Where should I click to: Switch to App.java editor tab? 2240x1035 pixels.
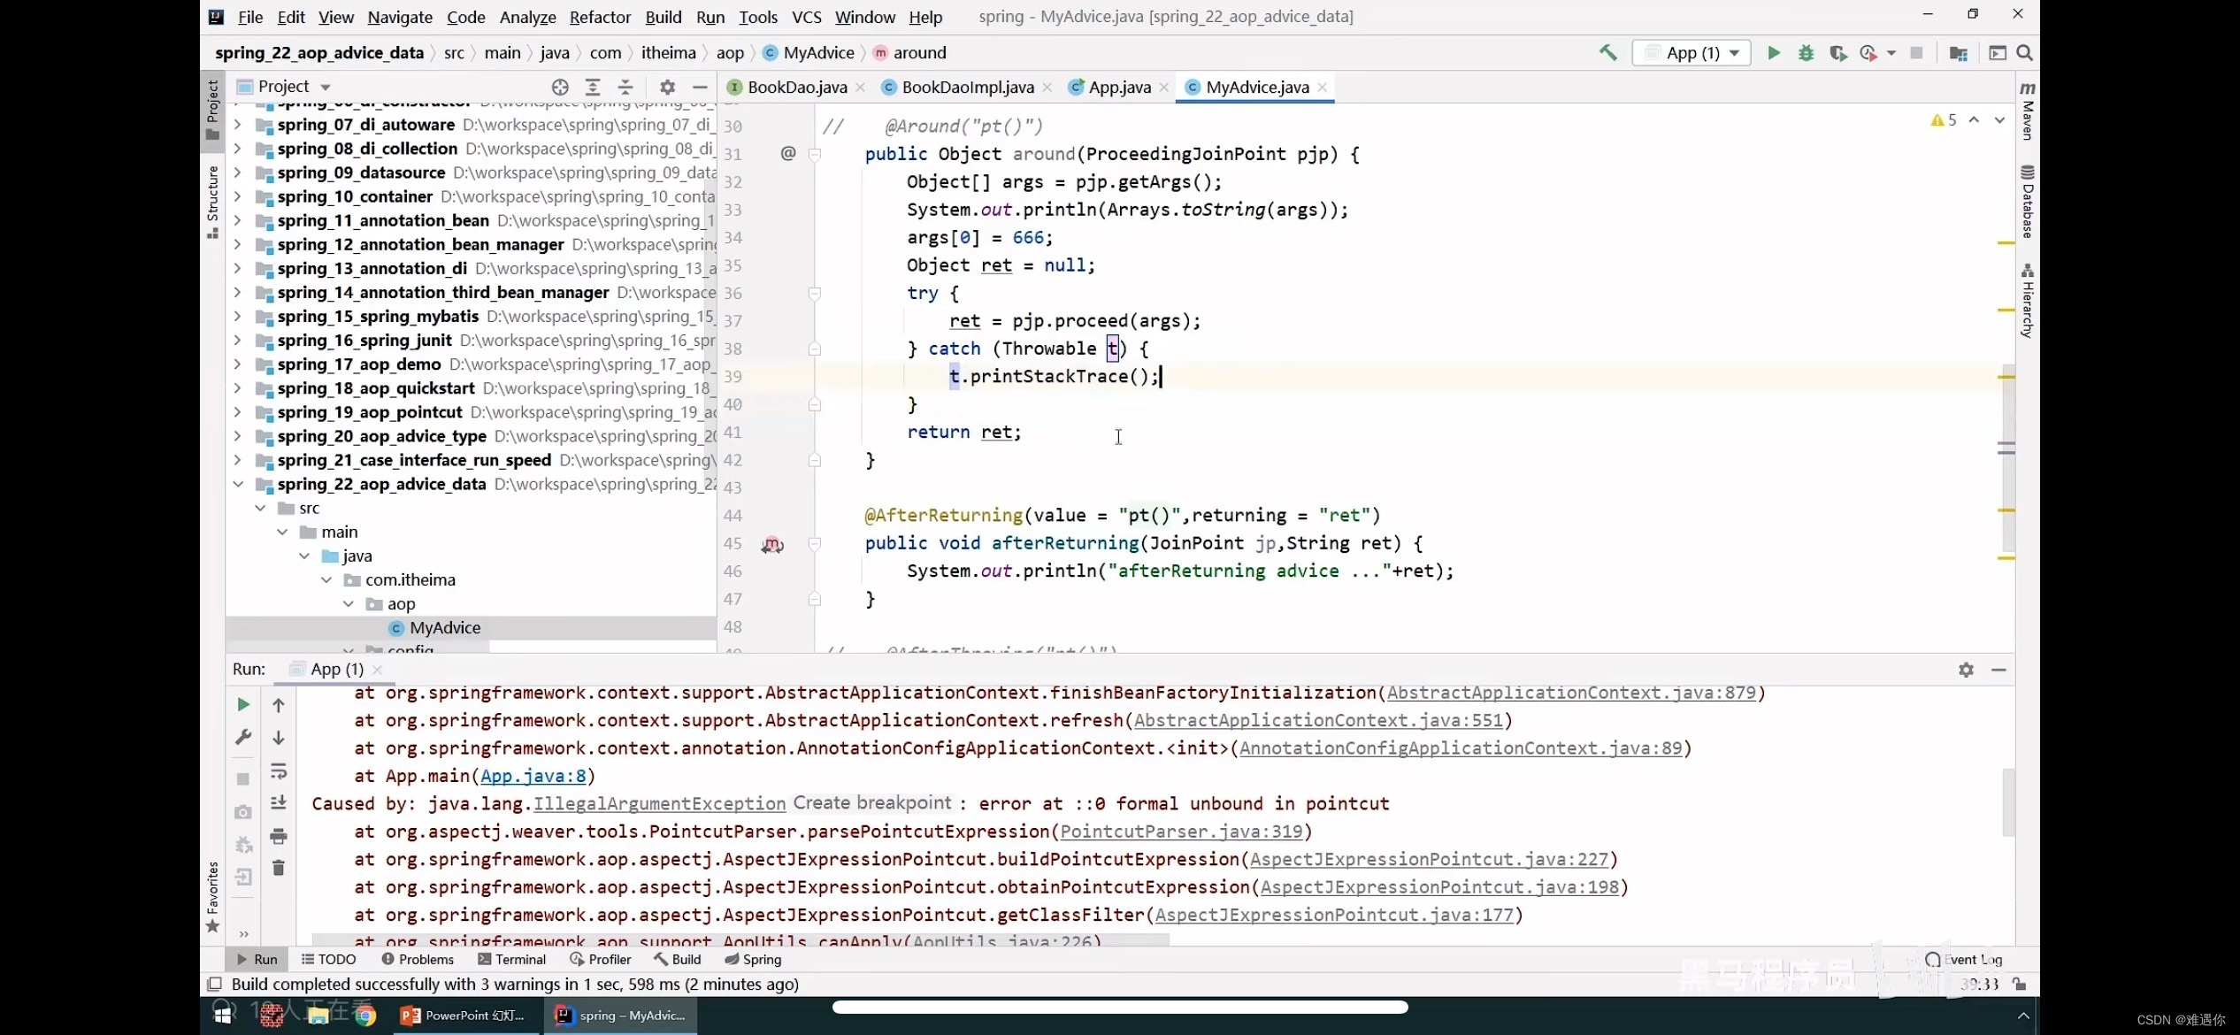1119,87
